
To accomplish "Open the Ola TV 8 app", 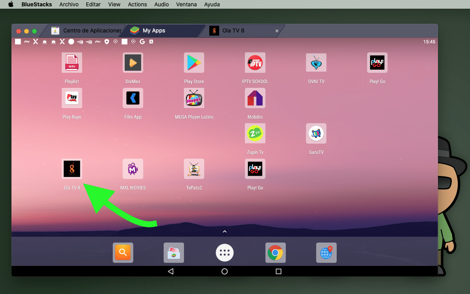I will point(72,169).
